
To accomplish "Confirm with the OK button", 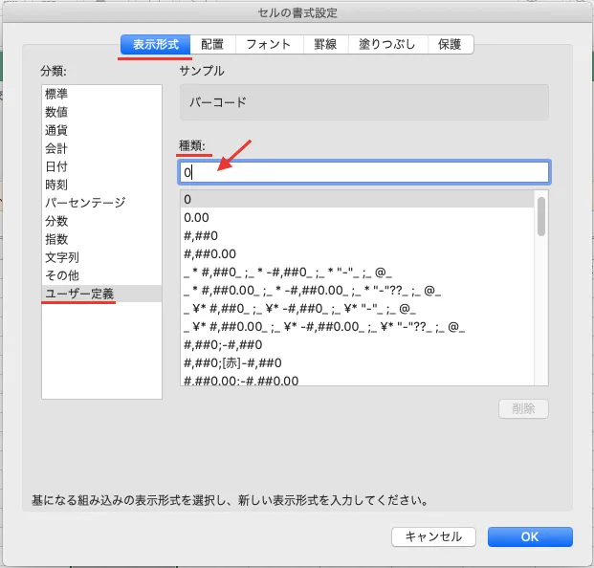I will pyautogui.click(x=530, y=536).
